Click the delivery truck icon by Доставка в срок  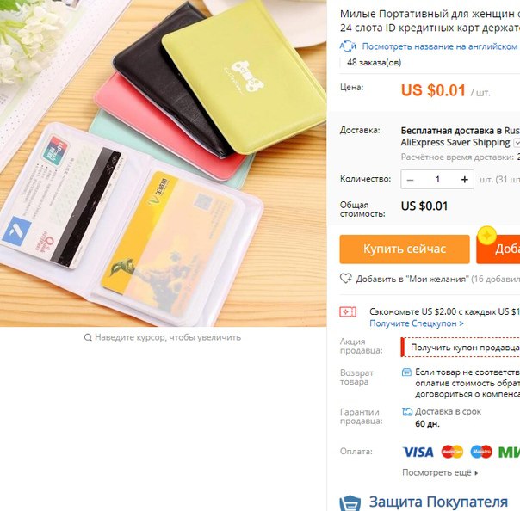coord(407,411)
